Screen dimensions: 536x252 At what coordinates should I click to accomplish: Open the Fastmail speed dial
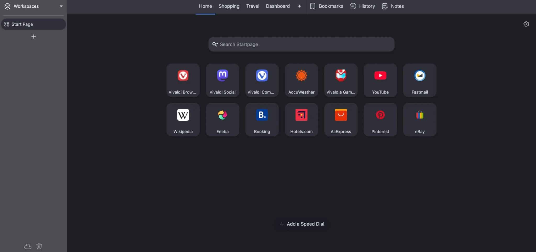420,80
